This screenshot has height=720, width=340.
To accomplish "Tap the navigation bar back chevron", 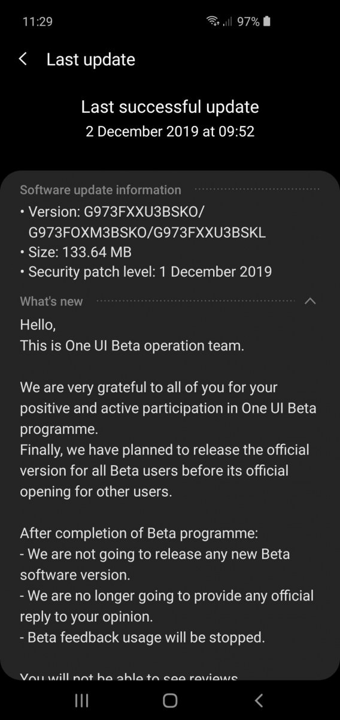I will pos(259,700).
